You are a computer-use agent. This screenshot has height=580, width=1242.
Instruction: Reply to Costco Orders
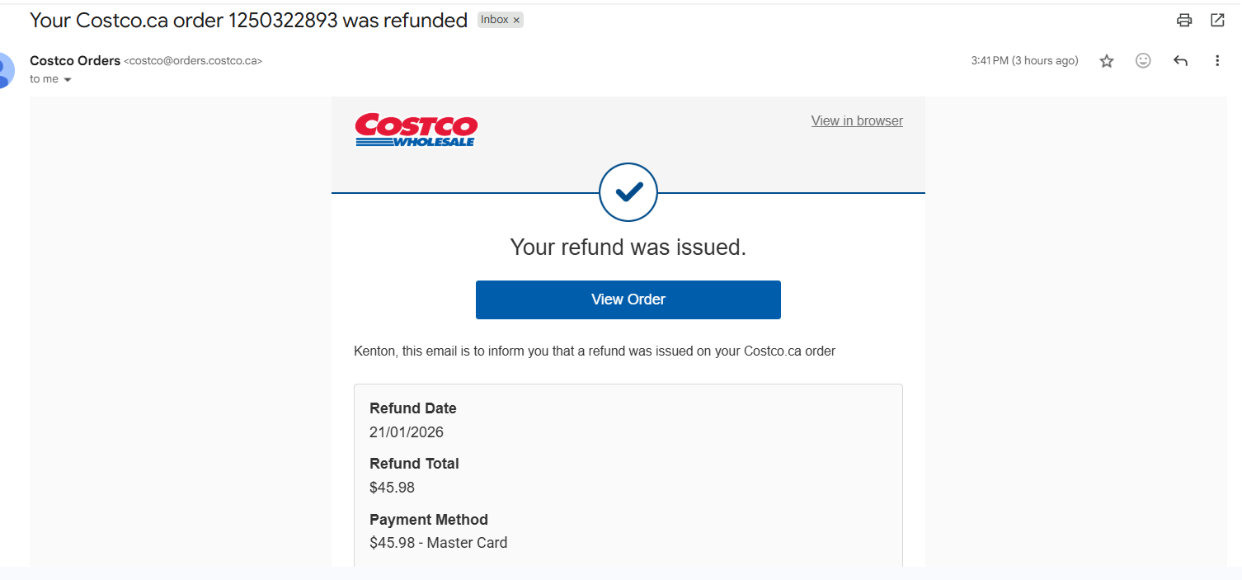[1180, 61]
